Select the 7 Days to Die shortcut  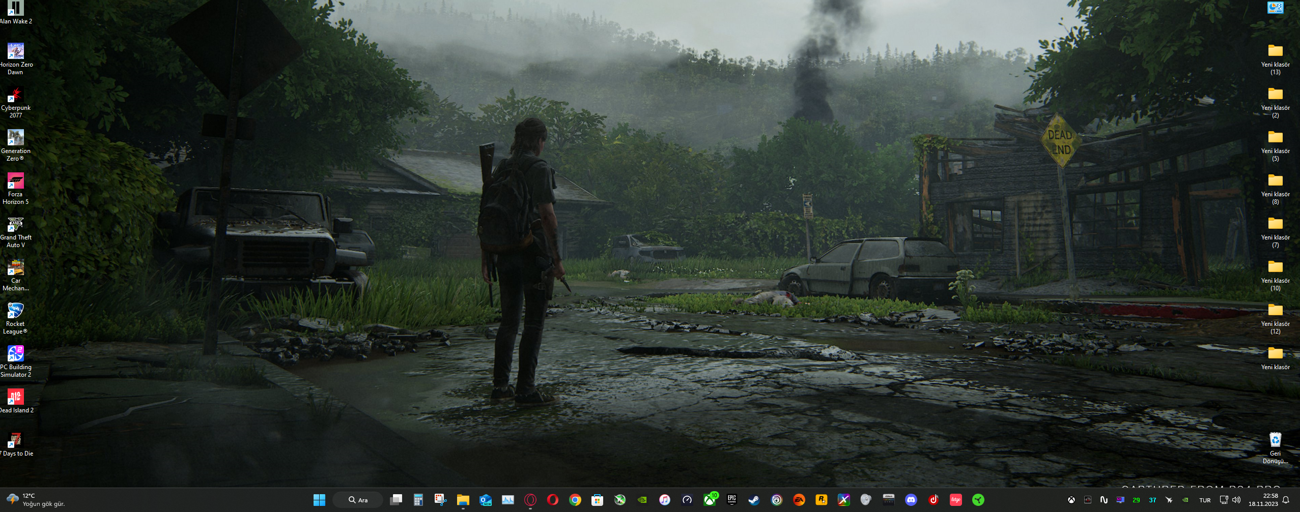point(15,444)
